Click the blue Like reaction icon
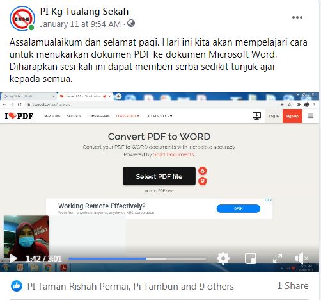Viewport: 321px width, 300px height. tap(17, 286)
